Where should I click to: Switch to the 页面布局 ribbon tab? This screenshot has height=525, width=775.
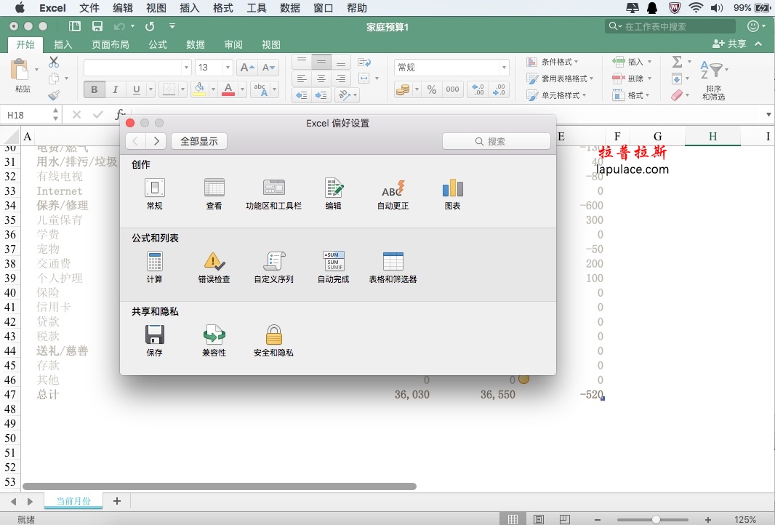coord(111,44)
